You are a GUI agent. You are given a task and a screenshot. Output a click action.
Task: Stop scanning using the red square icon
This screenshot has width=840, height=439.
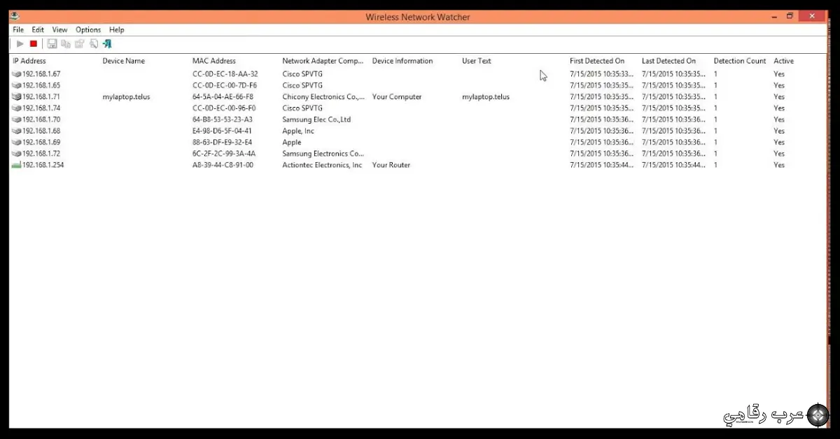33,43
